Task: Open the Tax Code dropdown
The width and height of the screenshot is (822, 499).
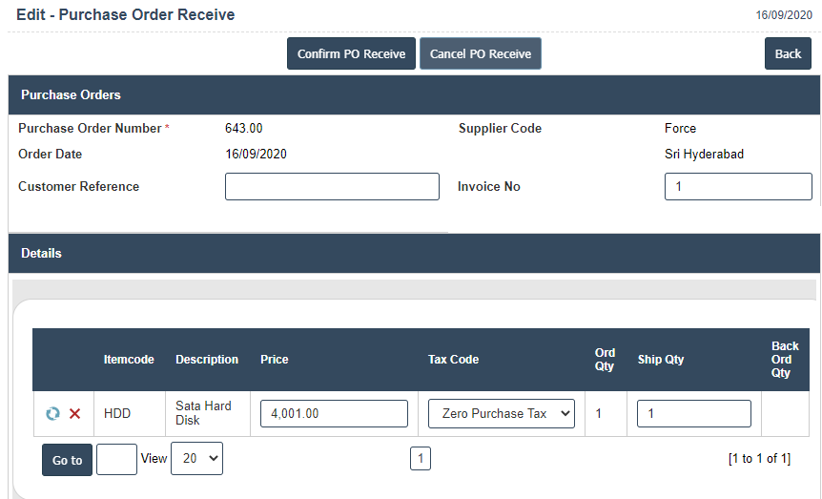Action: point(502,414)
